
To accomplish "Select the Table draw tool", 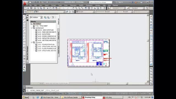I will click(24, 64).
